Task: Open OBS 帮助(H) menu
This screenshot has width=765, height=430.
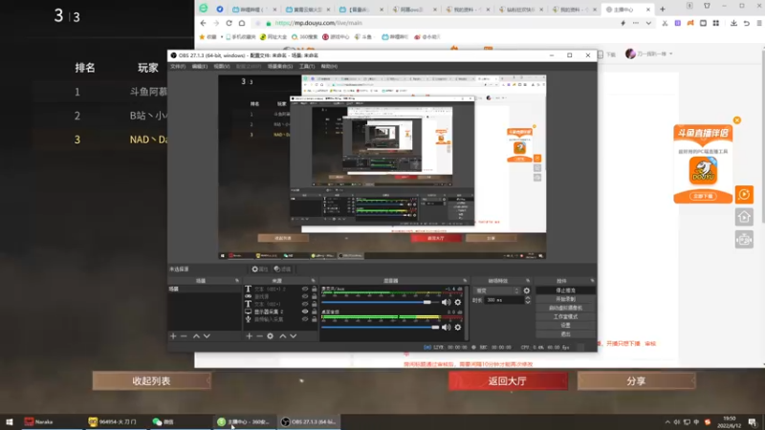Action: click(x=329, y=66)
